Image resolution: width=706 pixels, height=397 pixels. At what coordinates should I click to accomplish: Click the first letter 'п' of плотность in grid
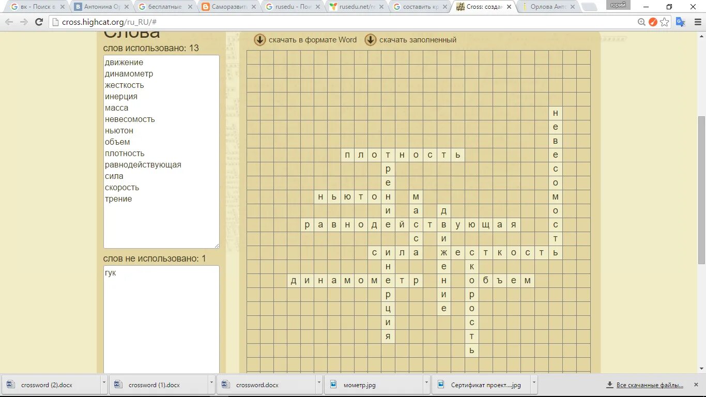(347, 155)
